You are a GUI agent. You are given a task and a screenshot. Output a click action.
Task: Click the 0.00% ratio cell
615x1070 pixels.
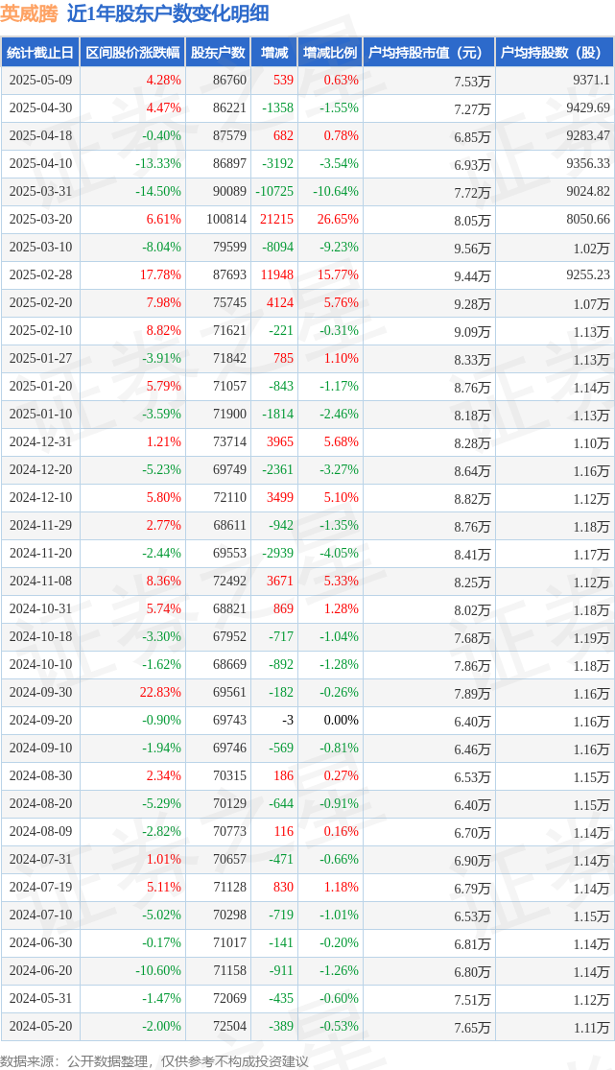pos(341,720)
